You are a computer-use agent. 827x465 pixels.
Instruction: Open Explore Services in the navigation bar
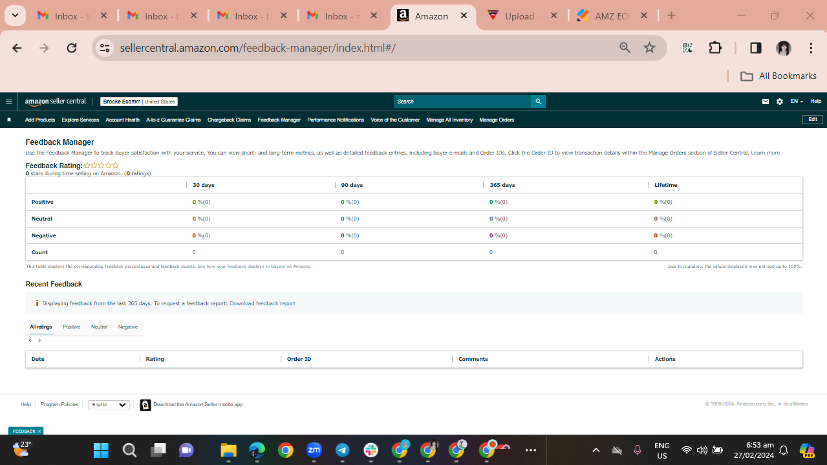click(x=80, y=120)
